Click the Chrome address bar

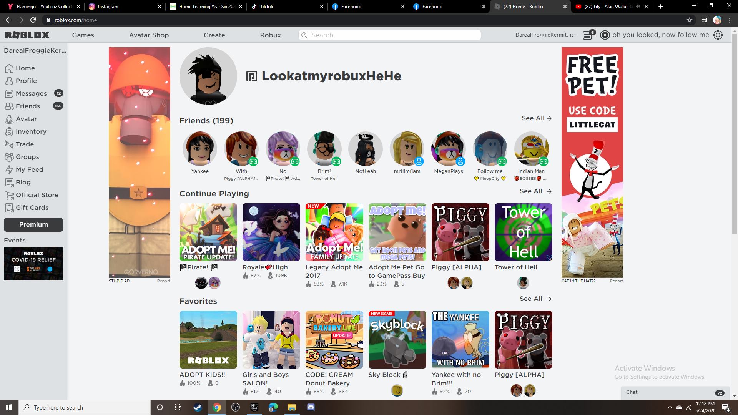365,20
